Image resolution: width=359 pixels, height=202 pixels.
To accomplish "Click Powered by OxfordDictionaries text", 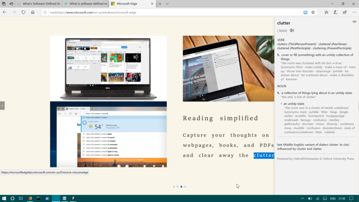I will coord(315,159).
